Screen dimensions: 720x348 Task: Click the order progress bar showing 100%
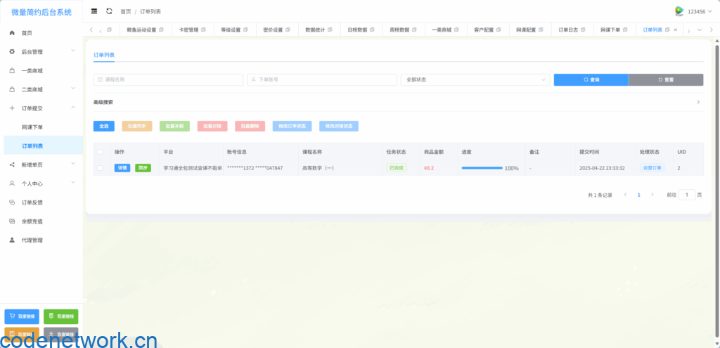click(482, 169)
